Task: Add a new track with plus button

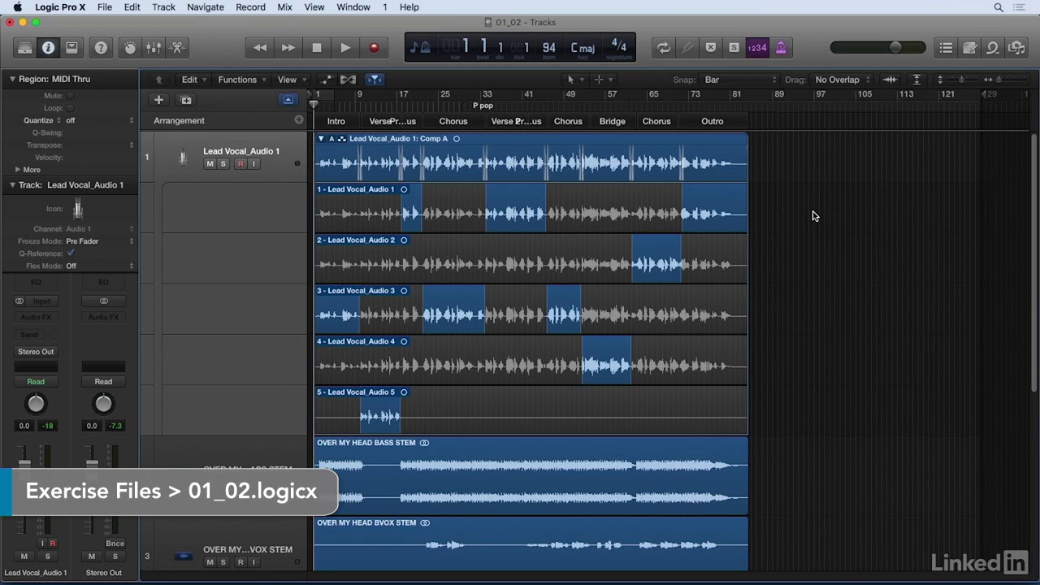Action: click(158, 100)
